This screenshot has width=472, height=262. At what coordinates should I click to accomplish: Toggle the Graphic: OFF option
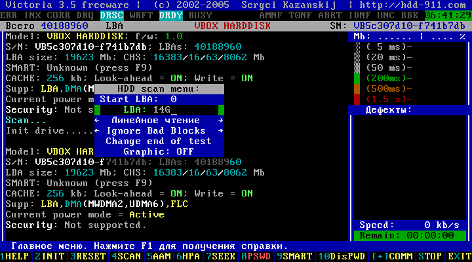click(x=159, y=151)
